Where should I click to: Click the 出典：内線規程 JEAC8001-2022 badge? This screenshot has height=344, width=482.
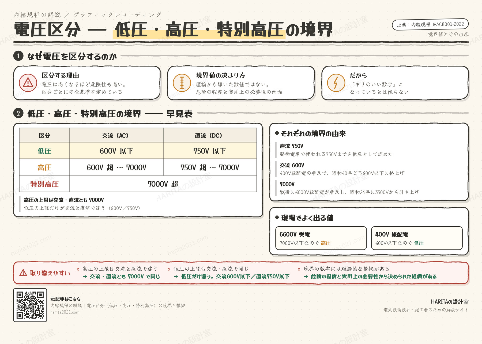[430, 24]
